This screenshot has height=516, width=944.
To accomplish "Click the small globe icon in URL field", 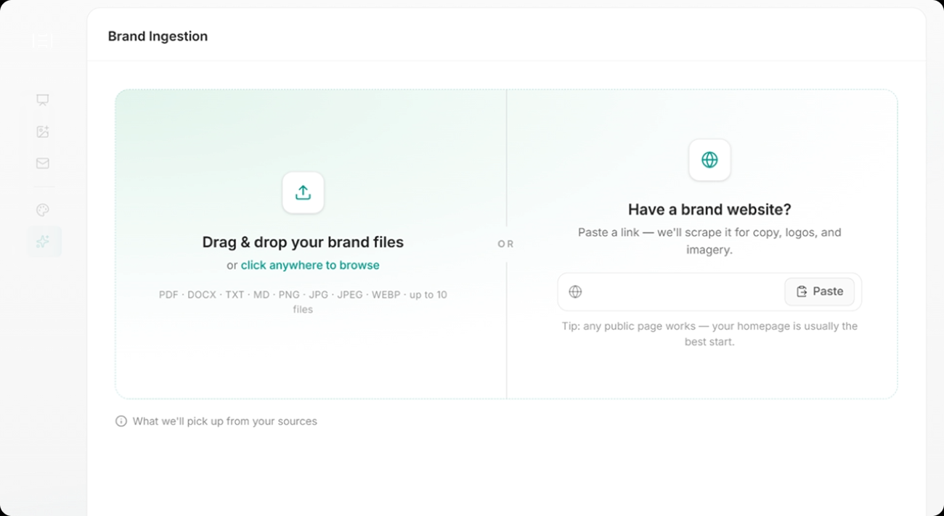I will click(x=575, y=292).
